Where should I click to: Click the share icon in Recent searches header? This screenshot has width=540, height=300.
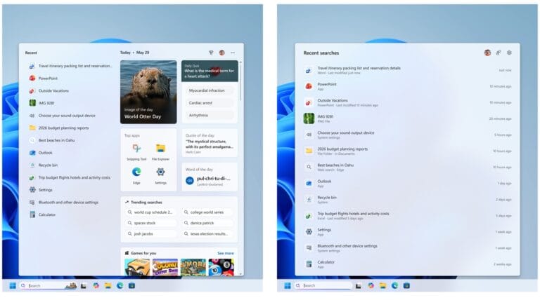coord(499,53)
